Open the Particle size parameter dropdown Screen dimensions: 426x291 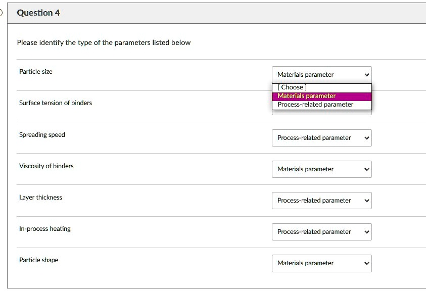coord(321,74)
